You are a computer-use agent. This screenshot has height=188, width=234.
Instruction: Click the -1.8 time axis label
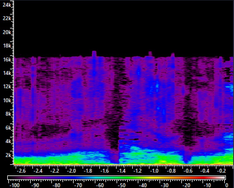coord(88,171)
